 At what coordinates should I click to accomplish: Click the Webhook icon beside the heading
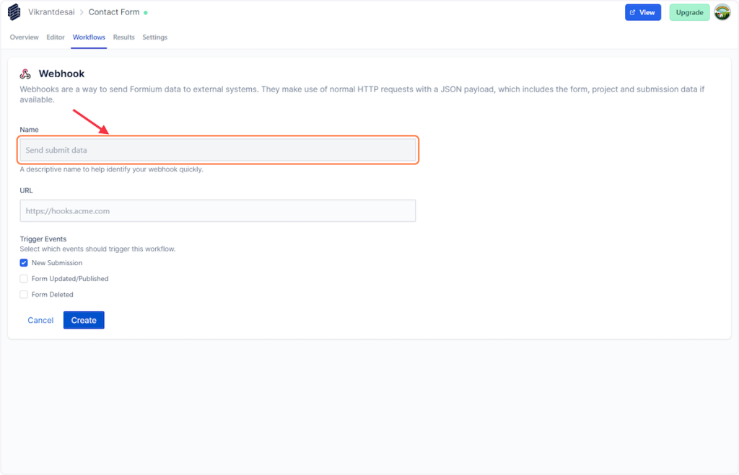25,74
